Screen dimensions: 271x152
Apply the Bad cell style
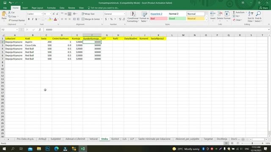coord(158,19)
